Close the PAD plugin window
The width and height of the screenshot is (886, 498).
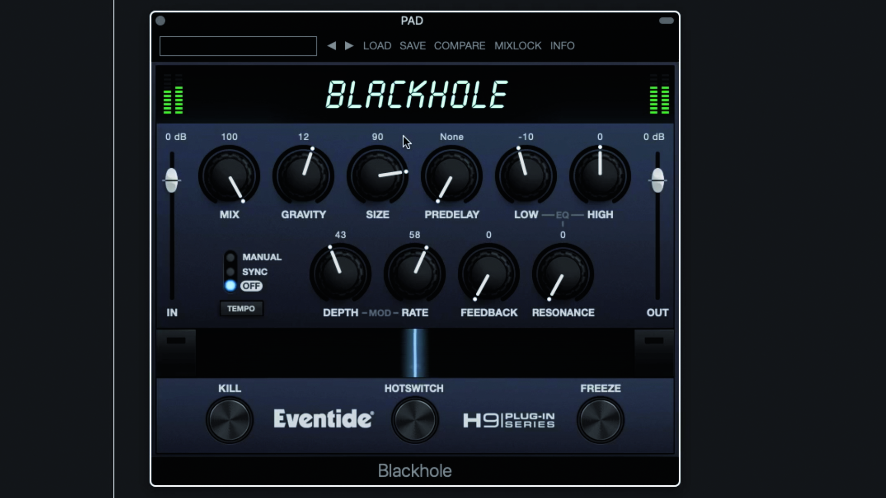[x=161, y=21]
